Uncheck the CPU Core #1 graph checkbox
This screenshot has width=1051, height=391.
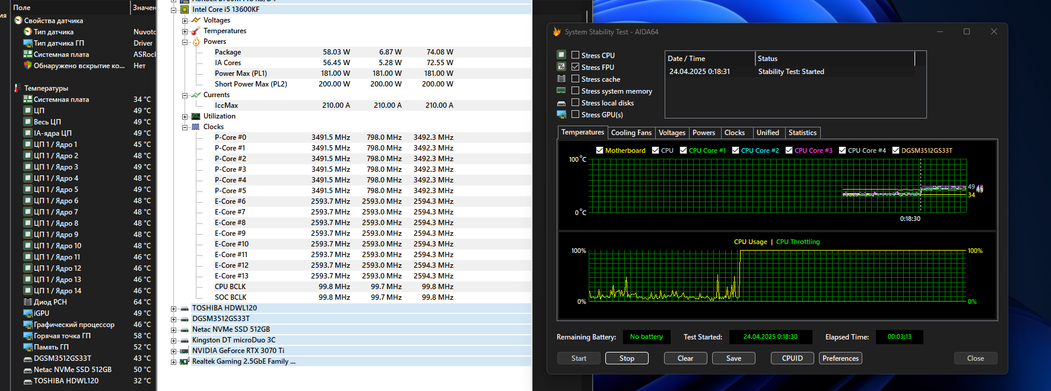coord(683,150)
